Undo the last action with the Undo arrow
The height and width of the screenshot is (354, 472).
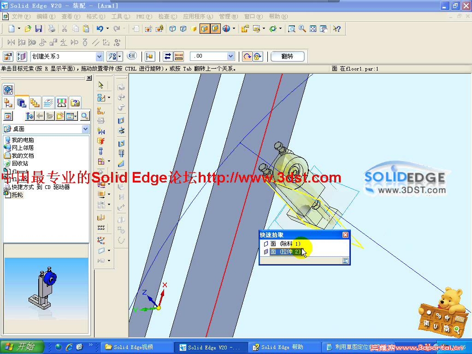pyautogui.click(x=100, y=29)
